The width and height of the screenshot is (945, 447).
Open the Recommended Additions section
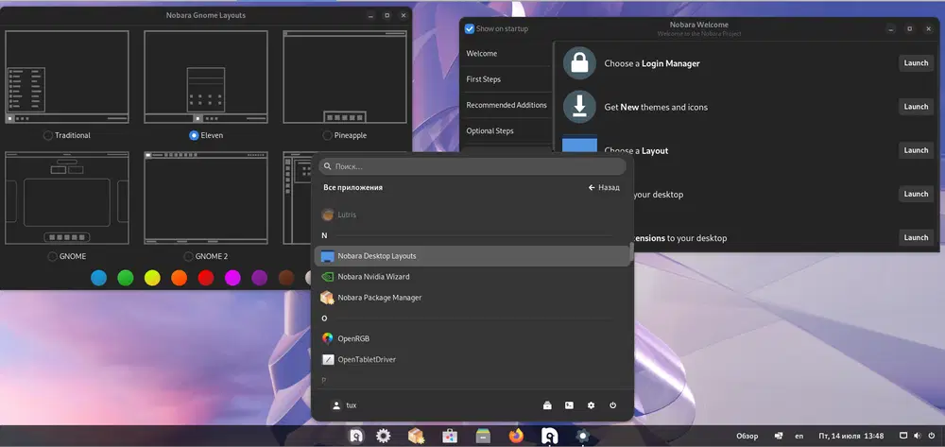click(507, 105)
